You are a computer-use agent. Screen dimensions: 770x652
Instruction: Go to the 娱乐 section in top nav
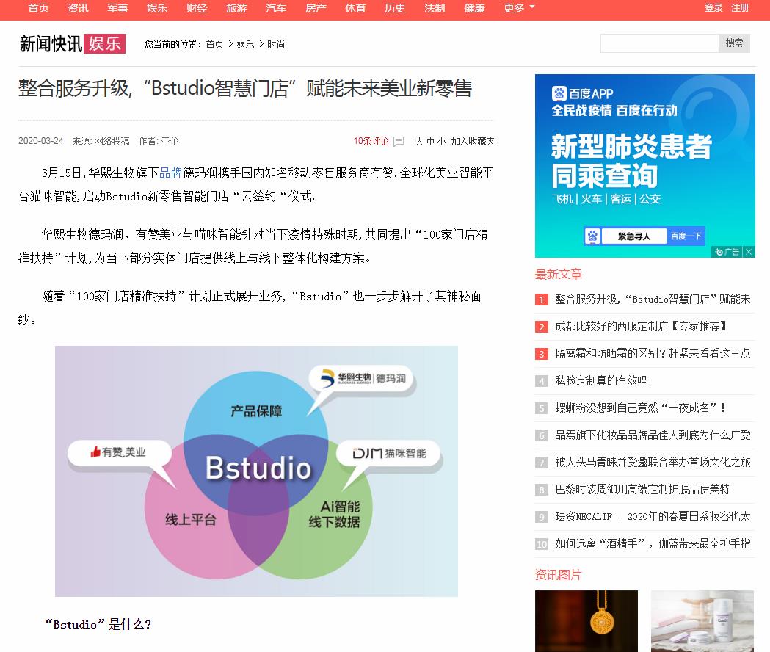157,8
